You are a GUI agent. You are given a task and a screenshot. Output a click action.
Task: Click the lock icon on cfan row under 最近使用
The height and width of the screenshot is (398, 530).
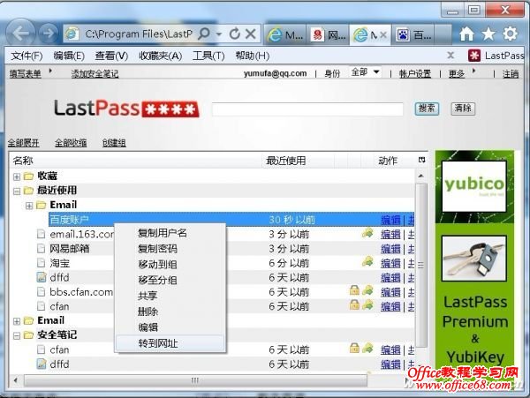(354, 304)
